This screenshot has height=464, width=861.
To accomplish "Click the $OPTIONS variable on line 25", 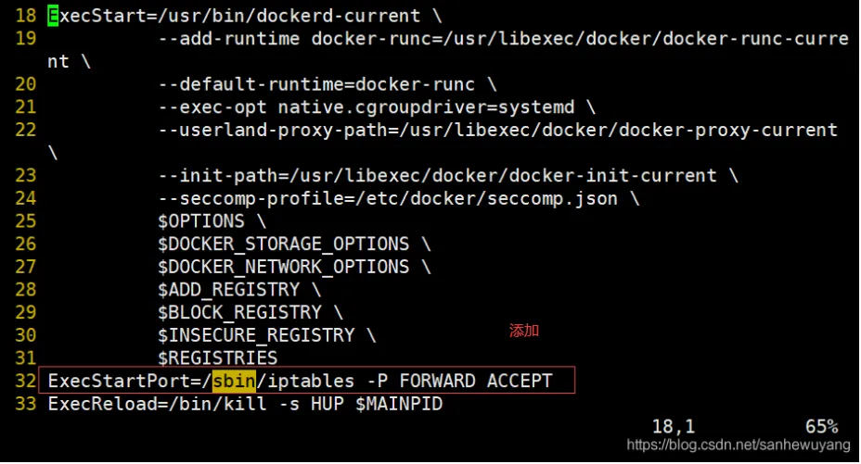I will tap(200, 221).
